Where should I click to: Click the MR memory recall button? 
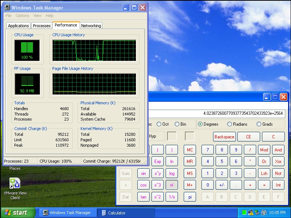click(x=190, y=162)
